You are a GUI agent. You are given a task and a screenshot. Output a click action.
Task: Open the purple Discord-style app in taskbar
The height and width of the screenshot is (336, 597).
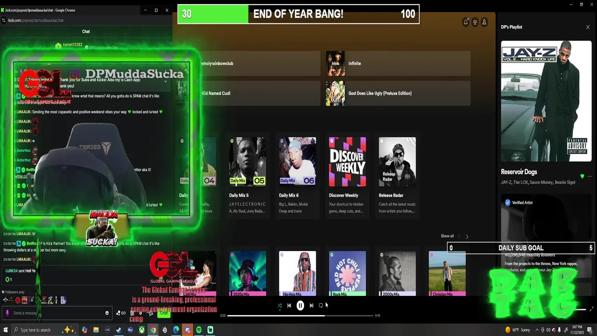[x=187, y=330]
